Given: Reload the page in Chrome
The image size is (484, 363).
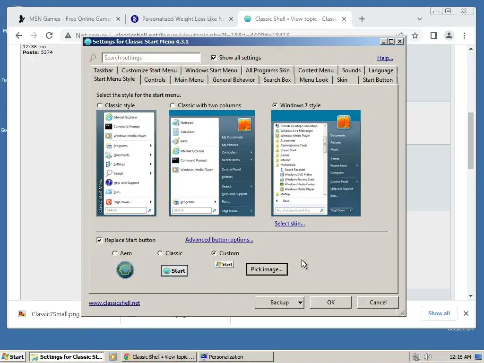Looking at the screenshot, I should point(49,35).
